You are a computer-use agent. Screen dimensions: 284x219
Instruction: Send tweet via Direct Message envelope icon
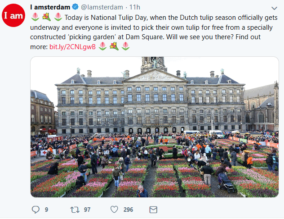pos(153,210)
